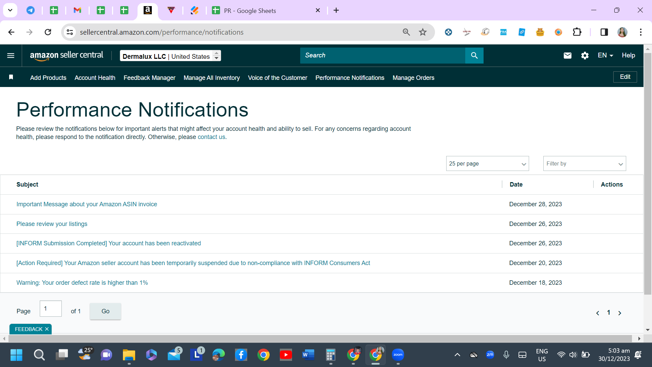
Task: Open Voice of the Customer
Action: coord(277,78)
